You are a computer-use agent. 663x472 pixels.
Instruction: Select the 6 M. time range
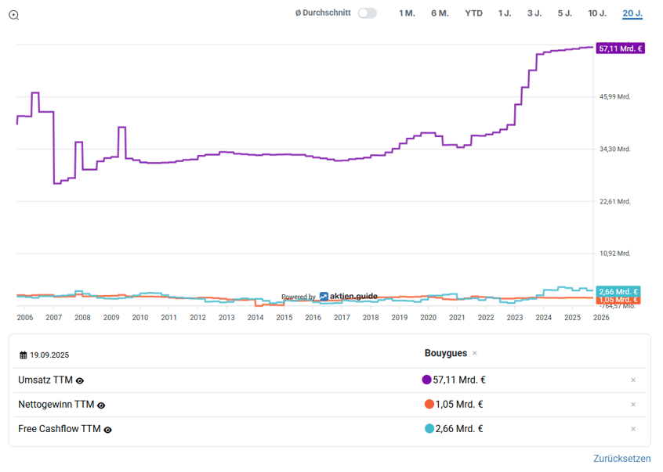(440, 13)
